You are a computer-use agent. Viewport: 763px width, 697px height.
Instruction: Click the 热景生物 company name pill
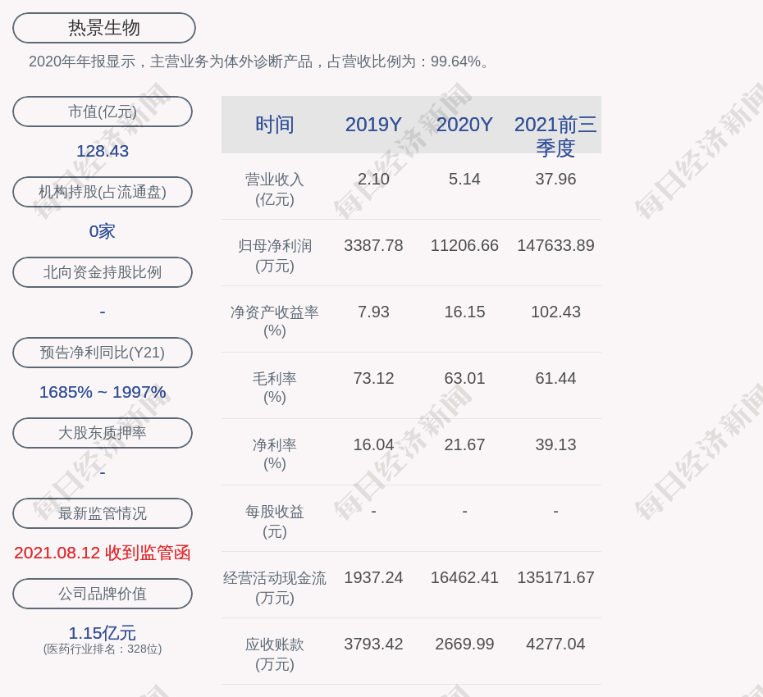click(x=104, y=28)
